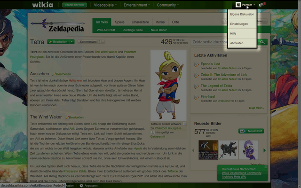Open Hyrule link in article
The image size is (301, 188).
point(138,149)
